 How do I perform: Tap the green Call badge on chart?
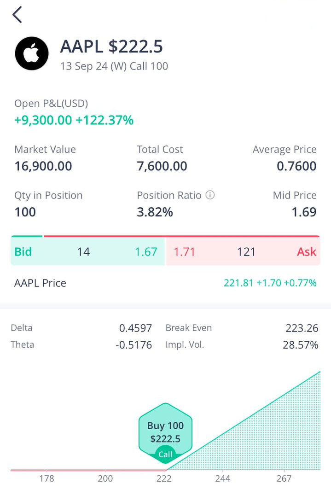[165, 454]
